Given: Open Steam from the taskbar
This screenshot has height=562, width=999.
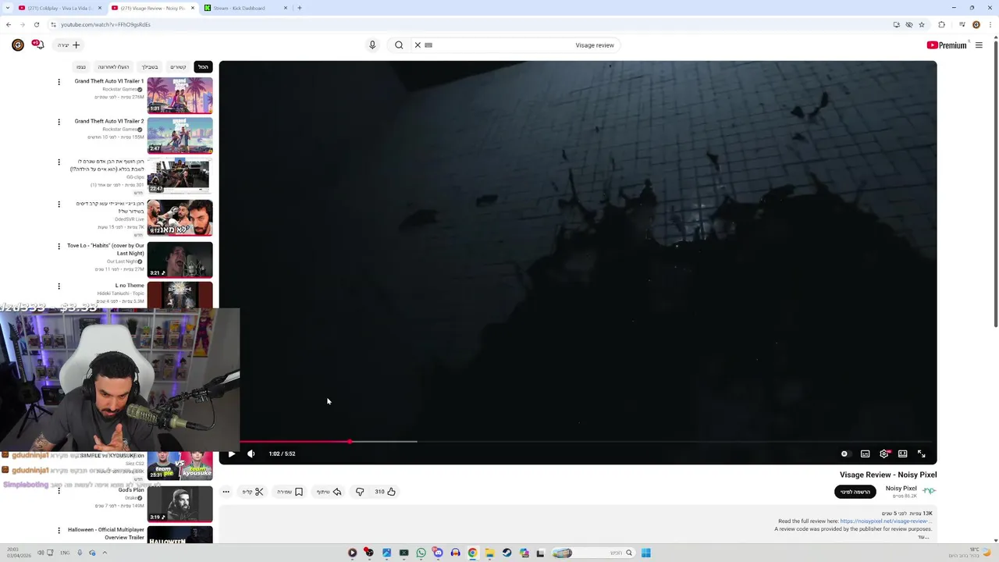Looking at the screenshot, I should (x=507, y=553).
